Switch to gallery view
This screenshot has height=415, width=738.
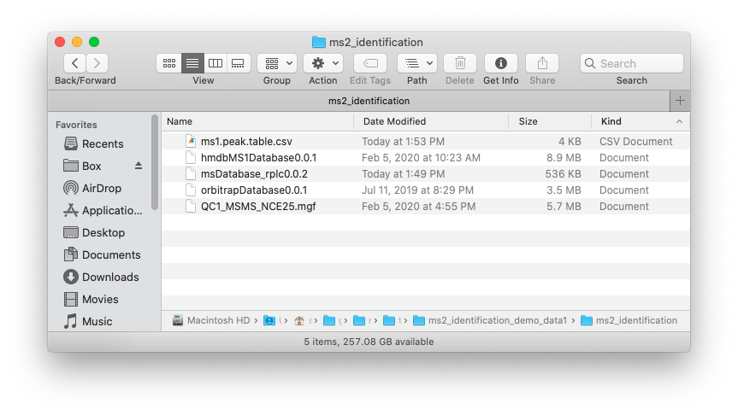tap(238, 63)
